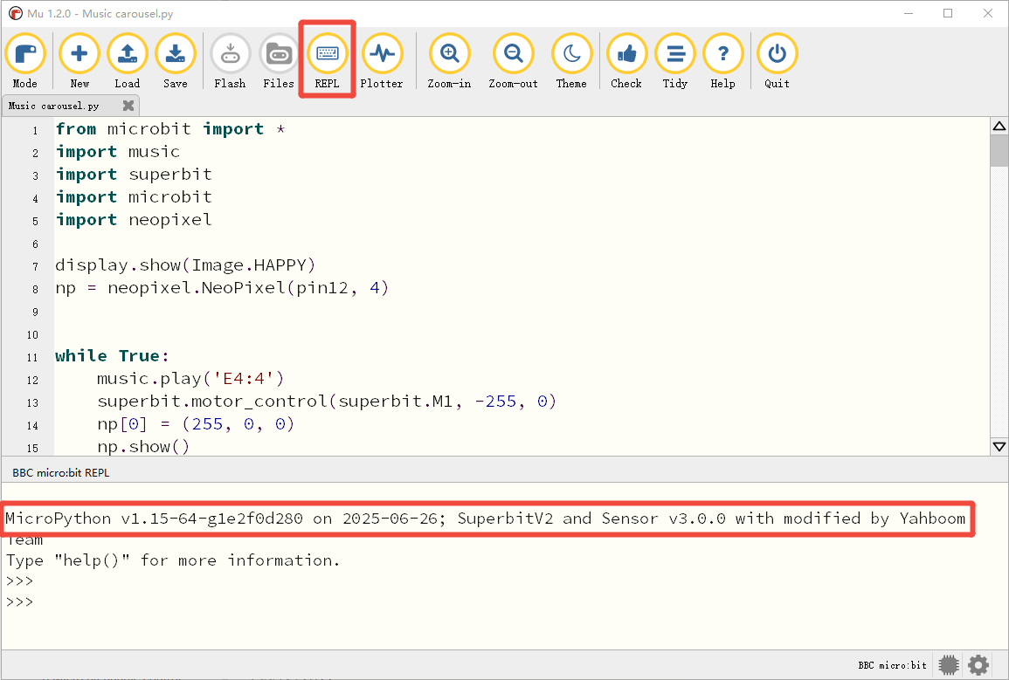This screenshot has width=1009, height=680.
Task: Open settings gear in status bar
Action: 978,665
